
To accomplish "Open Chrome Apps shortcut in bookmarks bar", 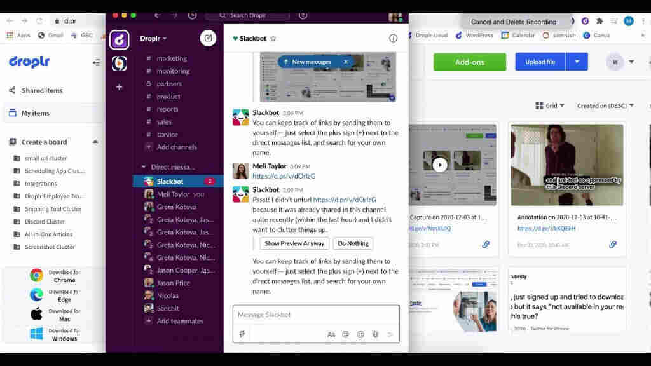I will 18,36.
